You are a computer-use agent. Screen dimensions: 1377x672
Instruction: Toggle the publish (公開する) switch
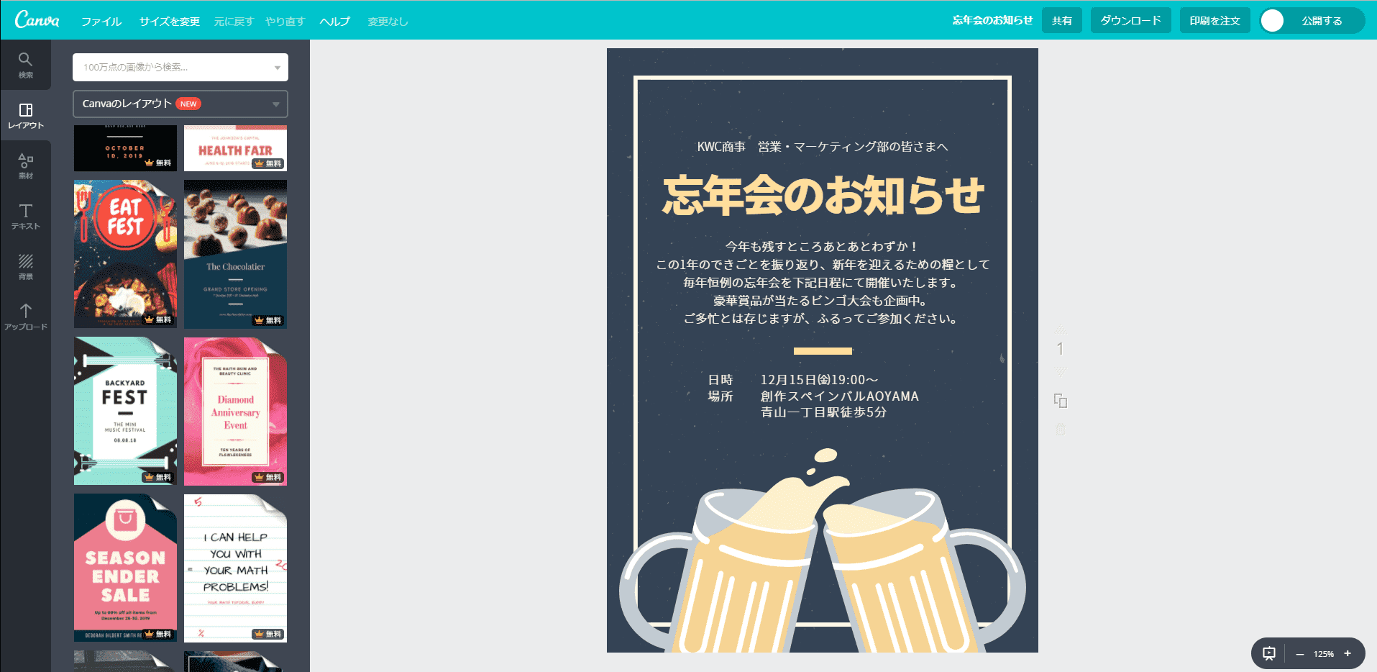pos(1273,21)
